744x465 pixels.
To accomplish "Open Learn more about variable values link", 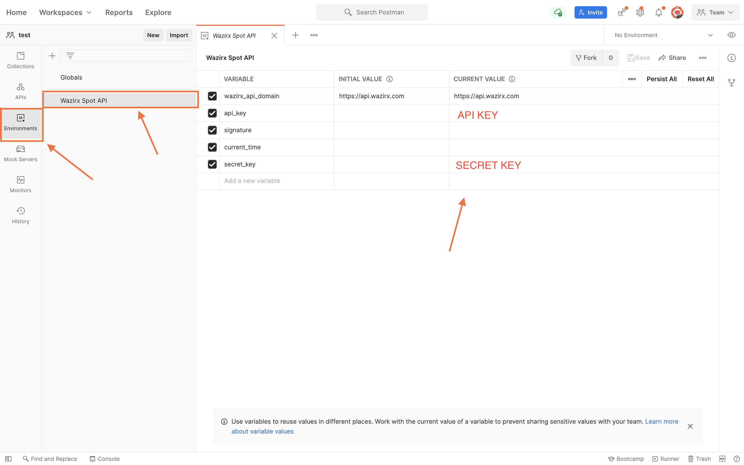I will (x=661, y=422).
